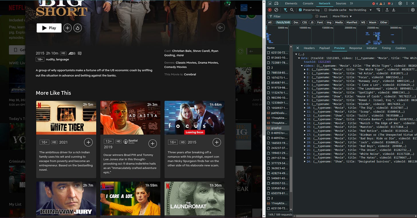Collapse the videos array node

(x=302, y=66)
